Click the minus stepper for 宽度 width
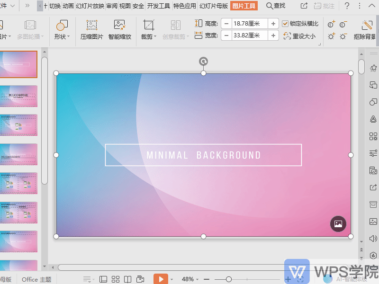This screenshot has width=379, height=284. [226, 35]
